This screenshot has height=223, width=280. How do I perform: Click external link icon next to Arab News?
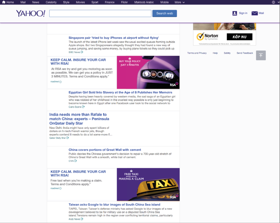(82, 219)
